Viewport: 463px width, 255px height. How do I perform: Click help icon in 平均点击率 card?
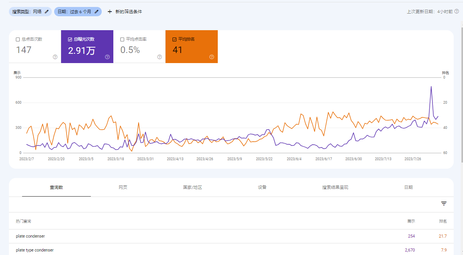159,57
